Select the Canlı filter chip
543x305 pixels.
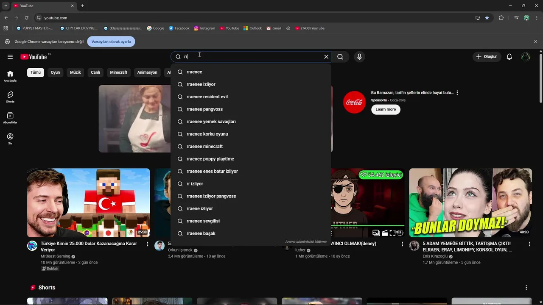[x=95, y=72]
